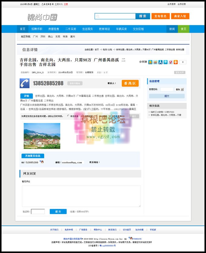Click the yellow star favorites share icon
206x253 pixels.
pyautogui.click(x=150, y=62)
